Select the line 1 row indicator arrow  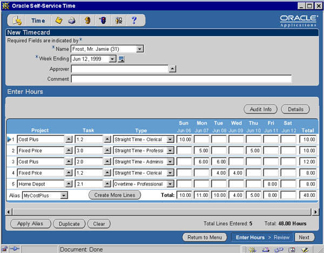pyautogui.click(x=9, y=139)
